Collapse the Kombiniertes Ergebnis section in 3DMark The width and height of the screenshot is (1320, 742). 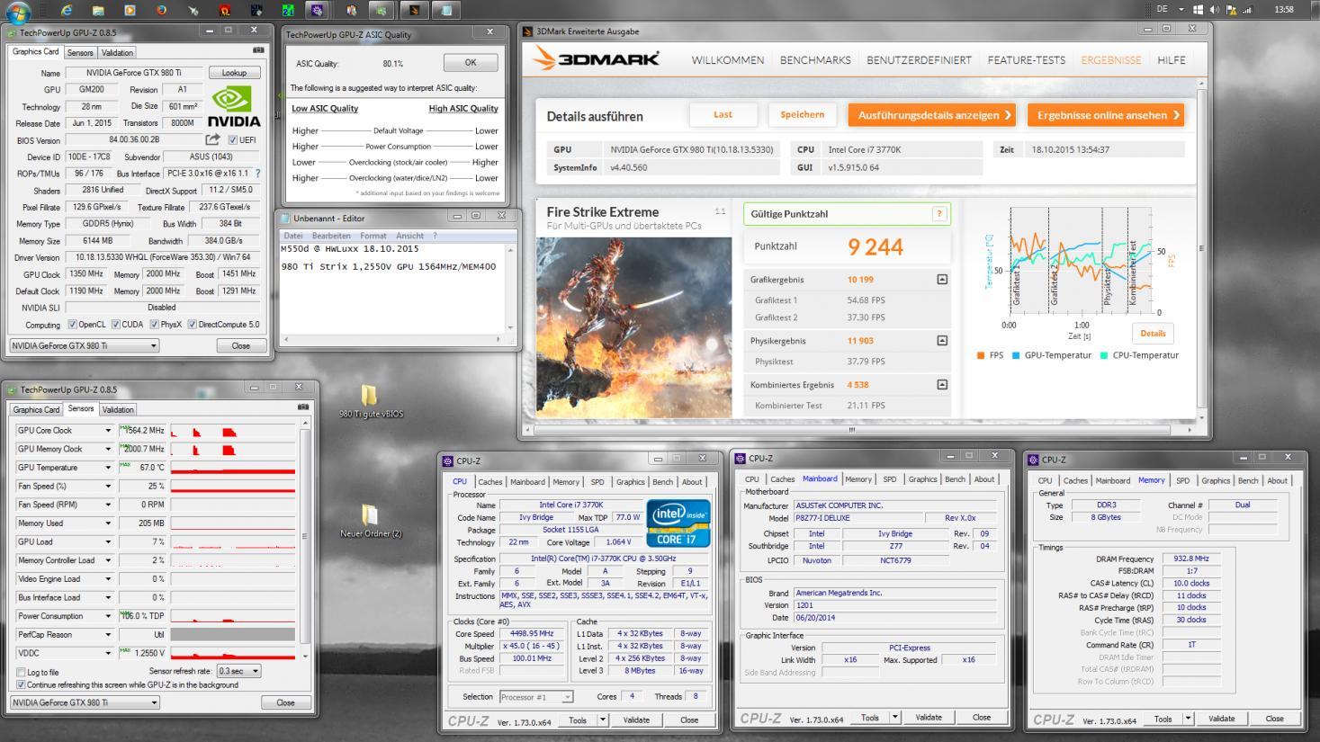click(942, 384)
